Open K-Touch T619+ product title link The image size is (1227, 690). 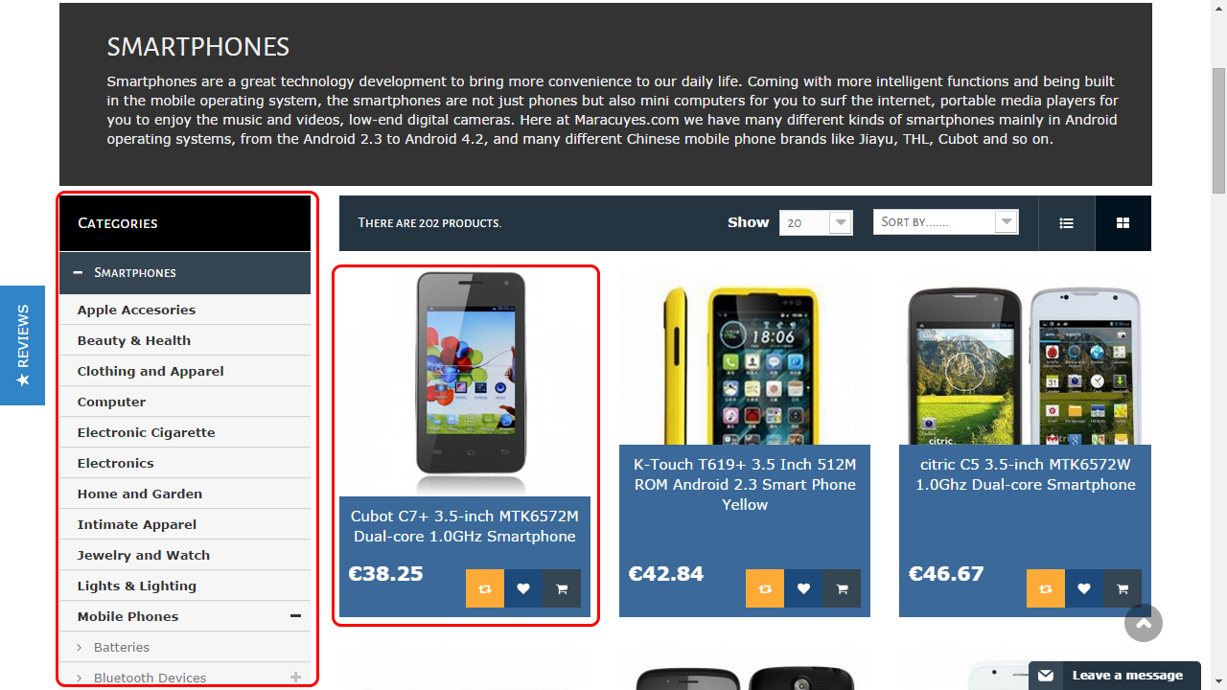[x=745, y=484]
